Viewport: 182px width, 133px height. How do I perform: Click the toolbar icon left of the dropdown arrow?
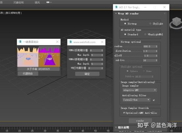pyautogui.click(x=48, y=2)
